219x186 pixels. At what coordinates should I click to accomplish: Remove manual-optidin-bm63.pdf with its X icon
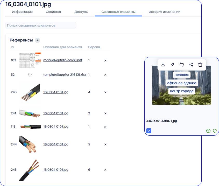tap(105, 60)
